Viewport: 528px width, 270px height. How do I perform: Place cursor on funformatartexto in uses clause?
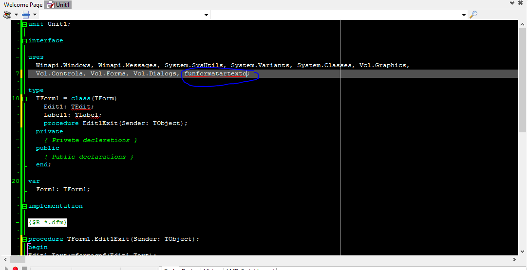pyautogui.click(x=215, y=74)
